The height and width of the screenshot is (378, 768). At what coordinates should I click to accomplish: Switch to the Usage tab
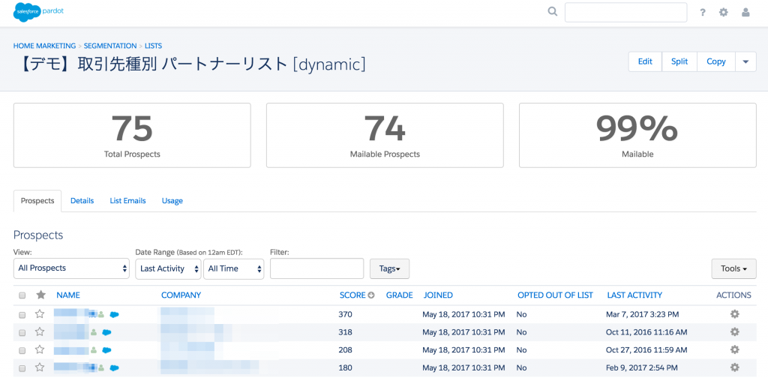pyautogui.click(x=172, y=201)
